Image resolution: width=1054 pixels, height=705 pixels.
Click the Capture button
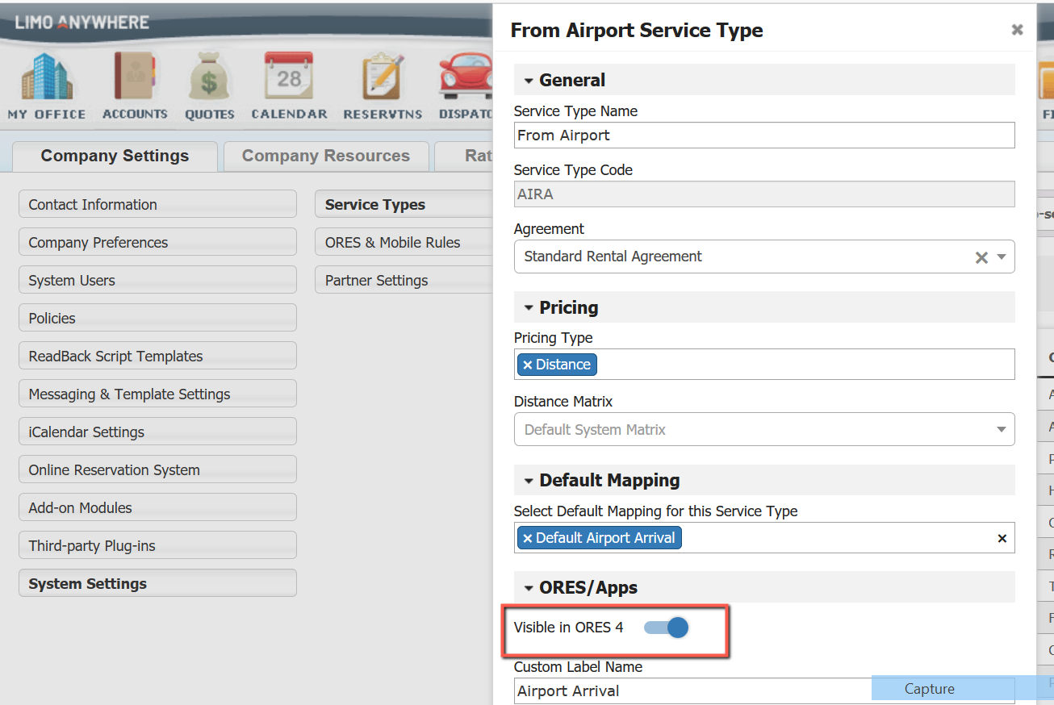[x=928, y=689]
